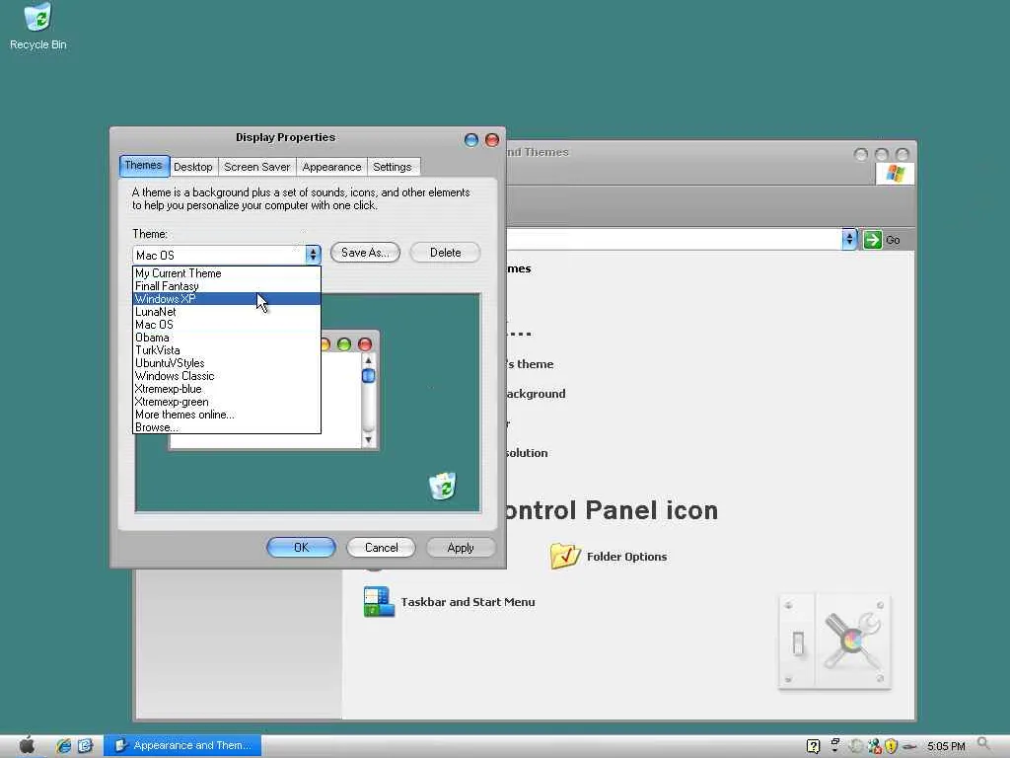This screenshot has height=758, width=1010.
Task: Click the green Go arrow icon
Action: point(872,240)
